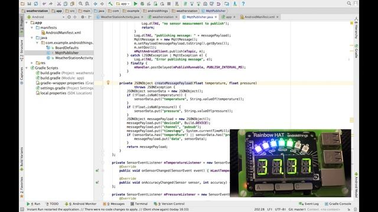Open the Captures side panel

pos(21,76)
